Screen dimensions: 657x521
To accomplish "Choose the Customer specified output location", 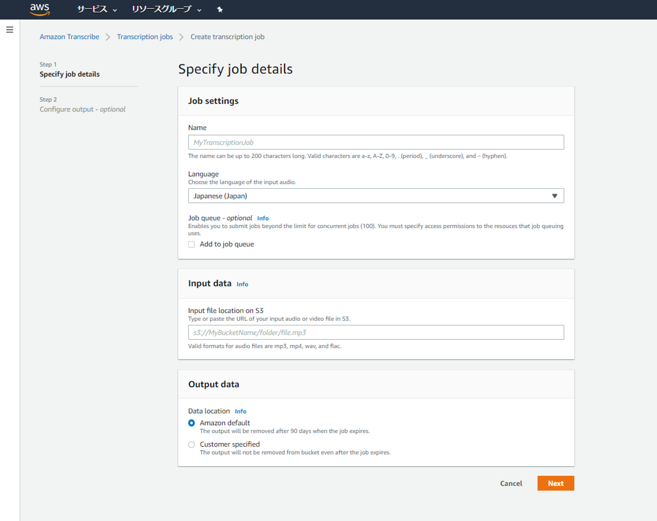I will (192, 444).
